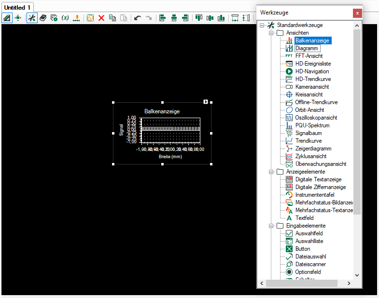
Task: Collapse the Ansichten folder node
Action: [x=271, y=33]
